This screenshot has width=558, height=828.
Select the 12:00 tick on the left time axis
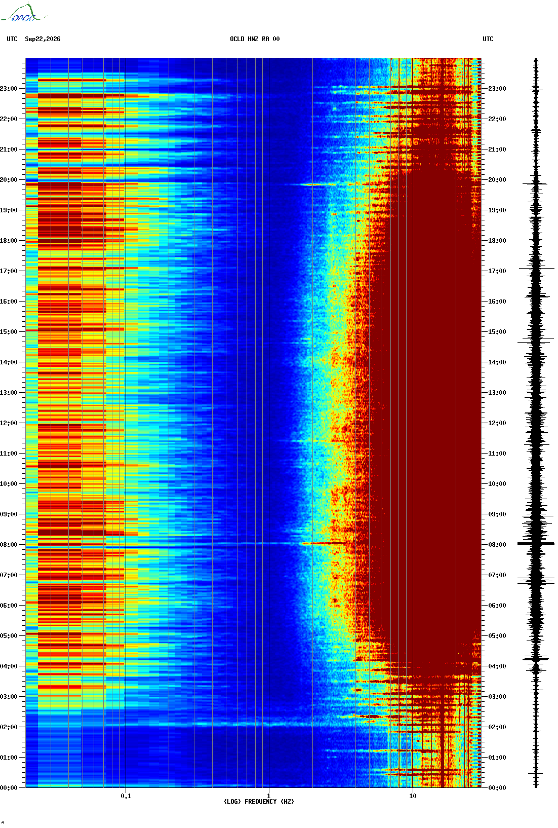9,423
